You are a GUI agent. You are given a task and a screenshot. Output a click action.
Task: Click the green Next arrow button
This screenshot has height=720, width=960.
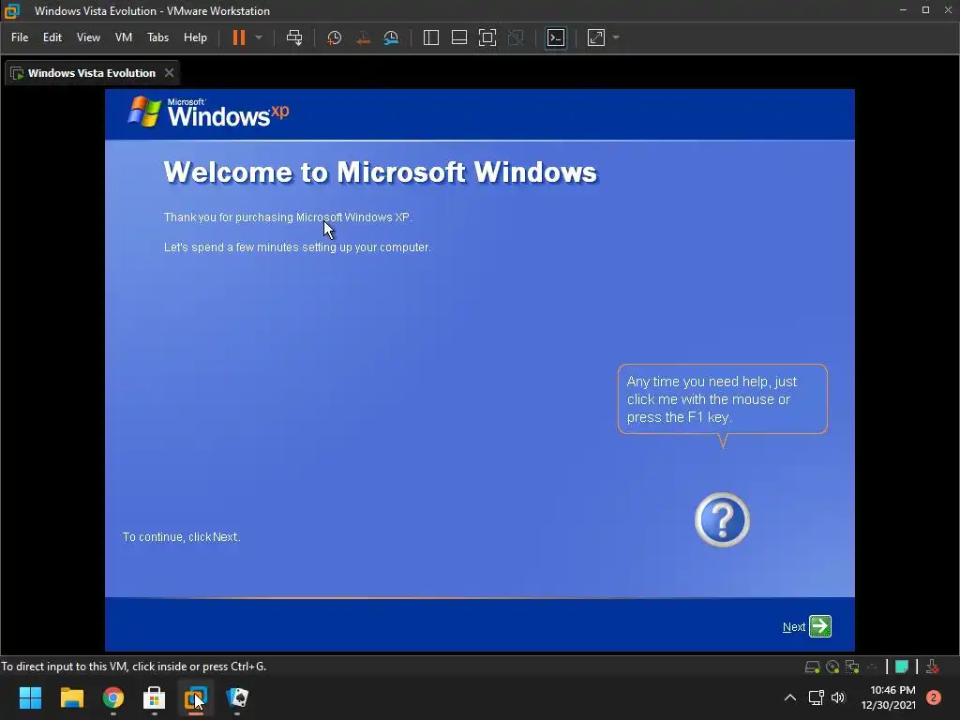tap(819, 626)
